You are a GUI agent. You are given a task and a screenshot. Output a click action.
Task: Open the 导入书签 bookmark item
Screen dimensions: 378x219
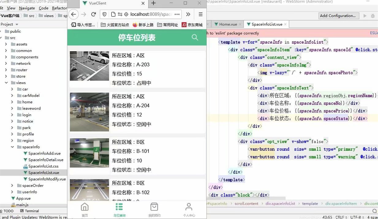pos(83,25)
